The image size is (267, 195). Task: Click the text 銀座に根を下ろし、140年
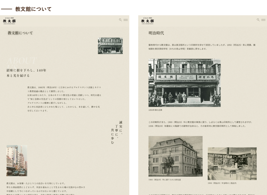pos(26,70)
